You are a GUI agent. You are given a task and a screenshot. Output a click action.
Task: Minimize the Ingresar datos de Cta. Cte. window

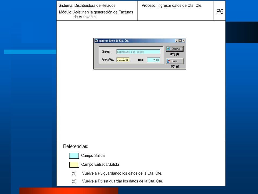[x=177, y=41]
